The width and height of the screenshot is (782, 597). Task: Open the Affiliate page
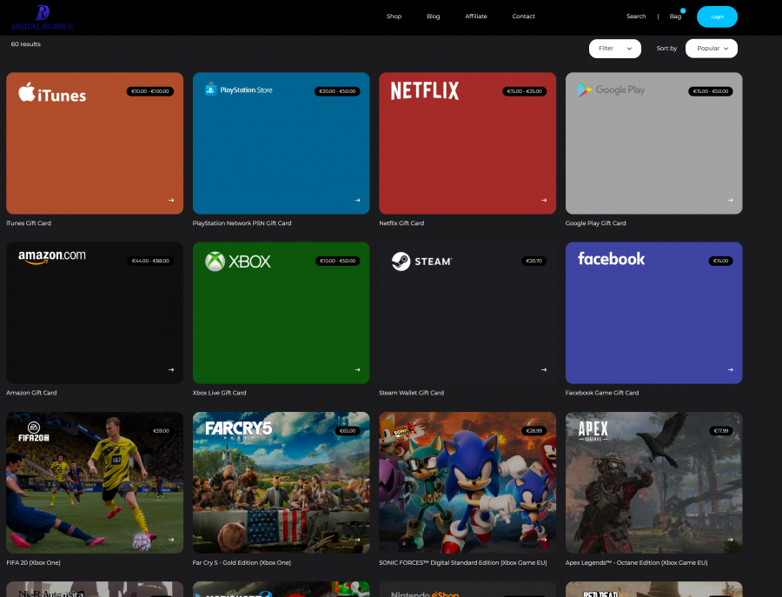point(476,17)
